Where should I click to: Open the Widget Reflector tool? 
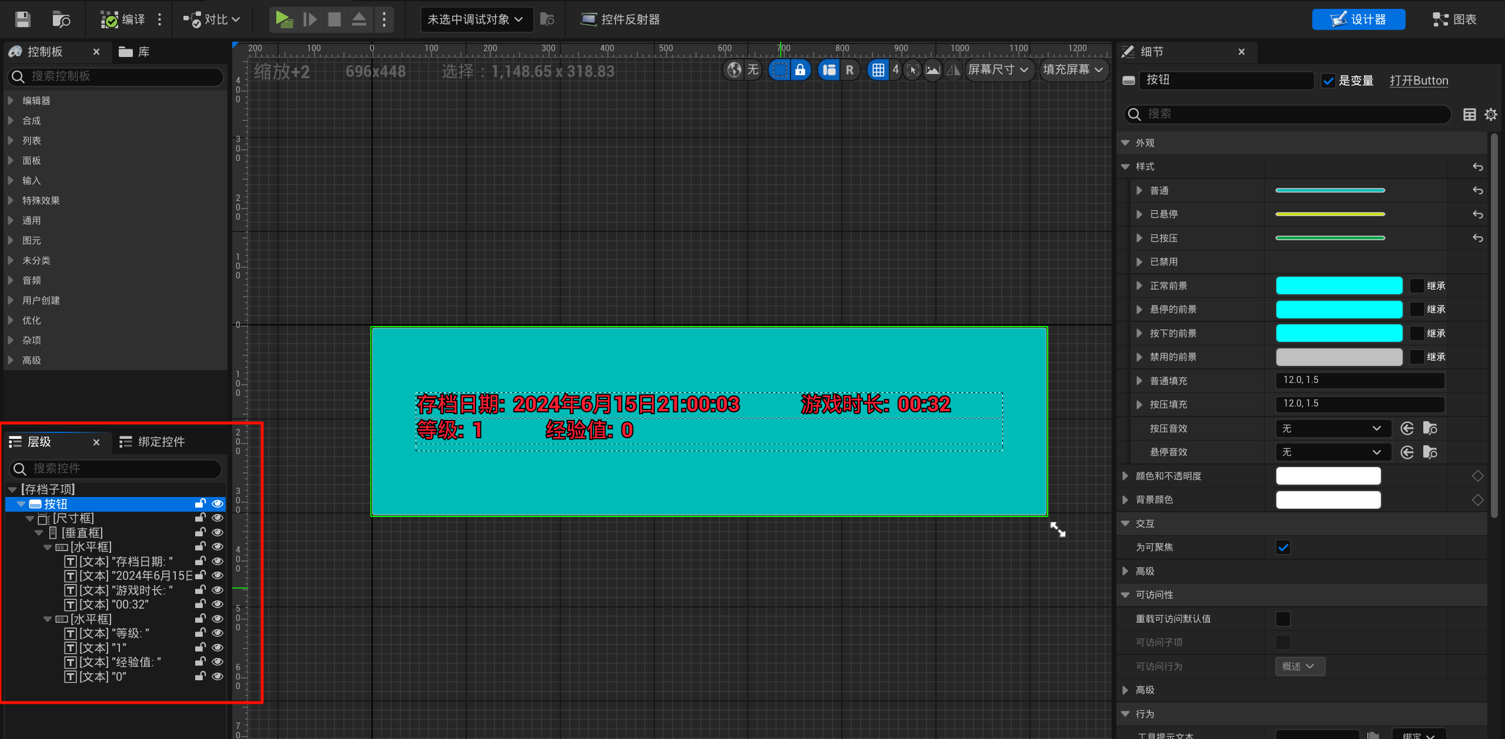coord(620,19)
